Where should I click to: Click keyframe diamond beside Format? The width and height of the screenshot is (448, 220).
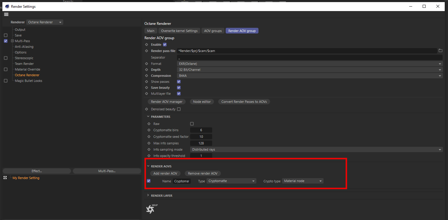147,64
